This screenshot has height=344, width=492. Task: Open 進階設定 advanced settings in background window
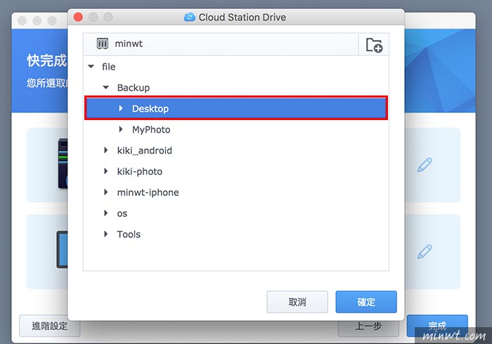tap(50, 326)
